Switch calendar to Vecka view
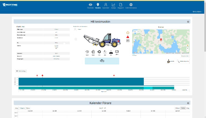Viewport: 206px width, 118px height. (x=183, y=108)
